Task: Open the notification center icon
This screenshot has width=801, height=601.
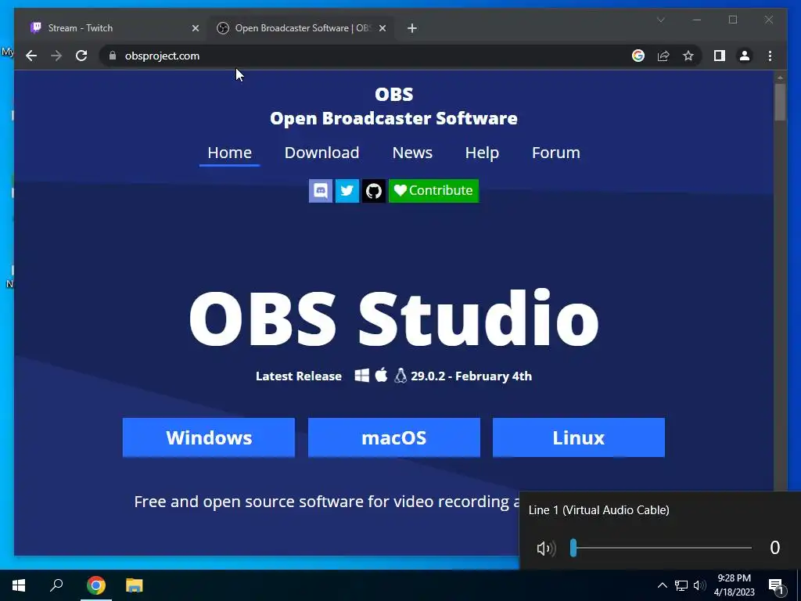Action: click(x=777, y=586)
